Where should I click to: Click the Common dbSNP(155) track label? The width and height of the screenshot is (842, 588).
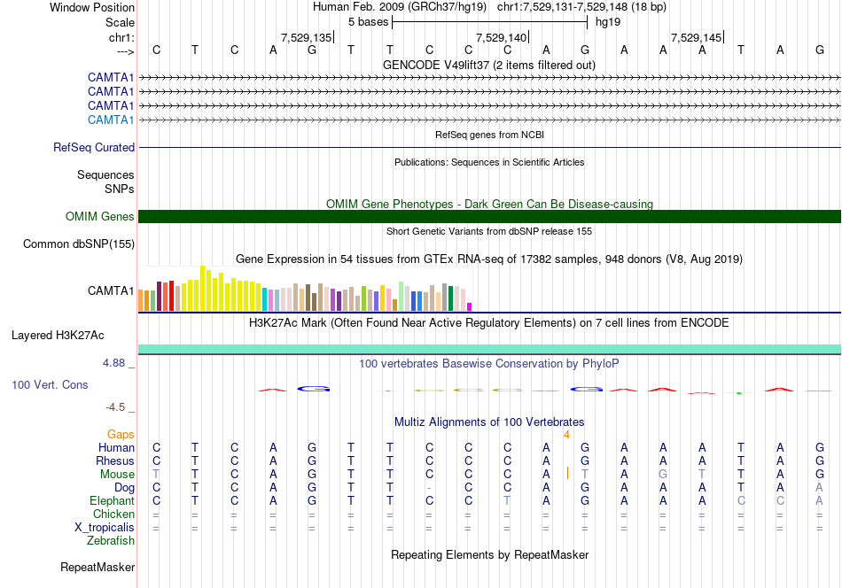click(79, 244)
